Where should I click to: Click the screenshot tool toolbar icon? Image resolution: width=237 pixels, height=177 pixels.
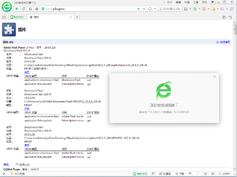pyautogui.click(x=222, y=9)
